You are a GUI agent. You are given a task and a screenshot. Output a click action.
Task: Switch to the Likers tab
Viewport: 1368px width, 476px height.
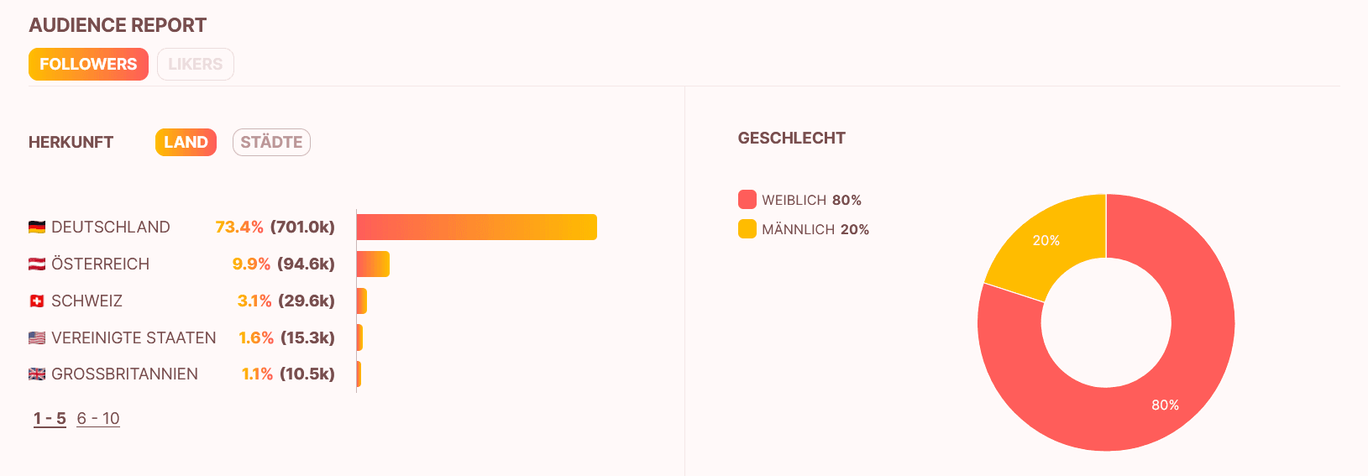[x=195, y=65]
